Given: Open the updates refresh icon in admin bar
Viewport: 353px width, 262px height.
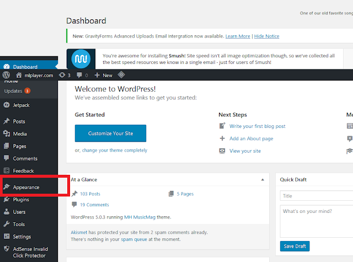Looking at the screenshot, I should click(62, 75).
